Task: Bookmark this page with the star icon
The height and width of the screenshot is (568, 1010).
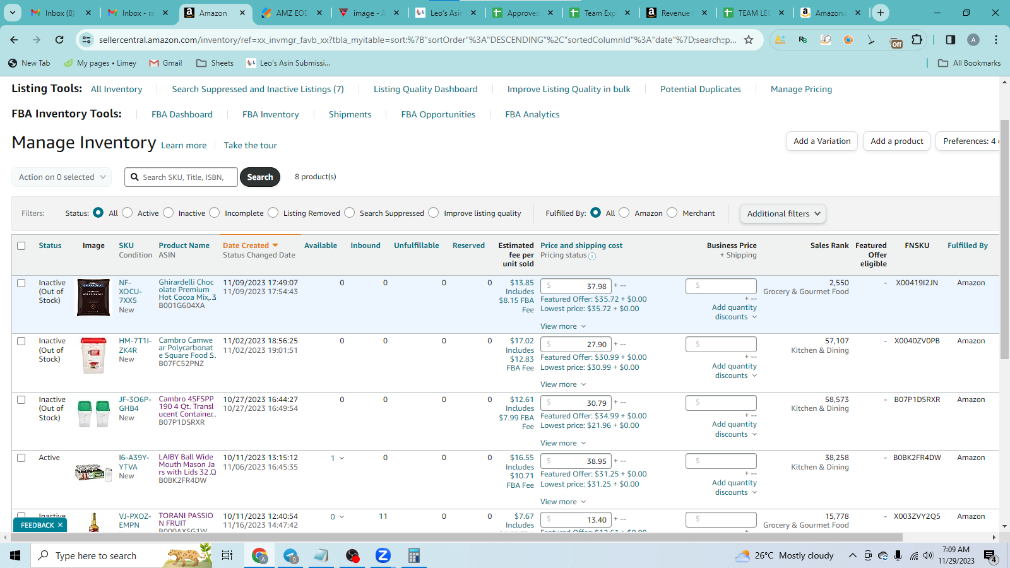Action: tap(749, 40)
